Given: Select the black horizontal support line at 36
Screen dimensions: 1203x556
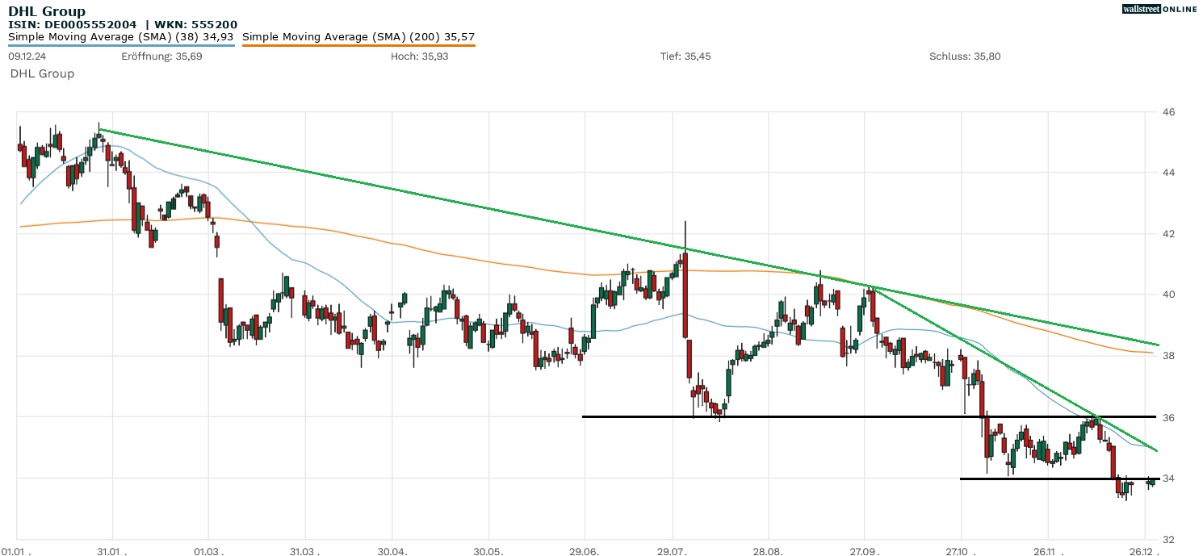Looking at the screenshot, I should coord(807,416).
